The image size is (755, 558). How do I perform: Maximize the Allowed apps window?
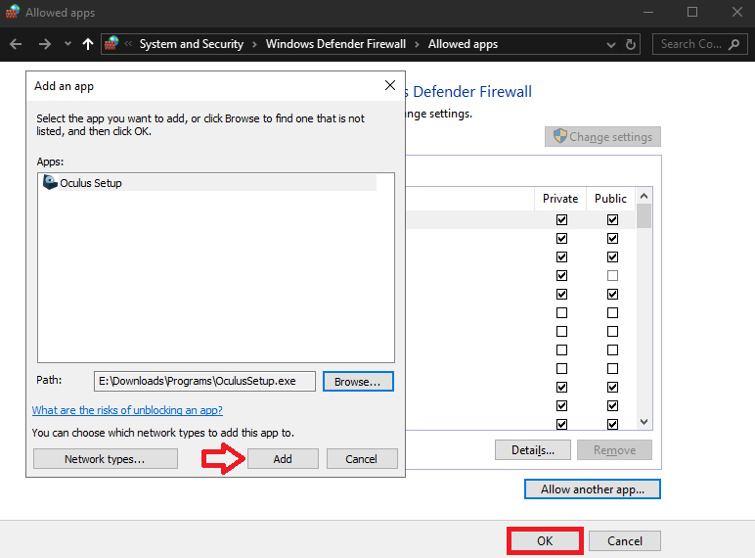pos(692,12)
